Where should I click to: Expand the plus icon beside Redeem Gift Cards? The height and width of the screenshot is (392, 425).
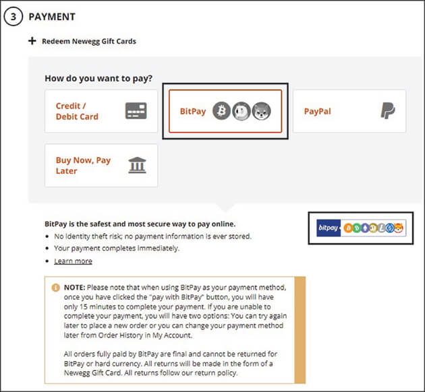32,41
